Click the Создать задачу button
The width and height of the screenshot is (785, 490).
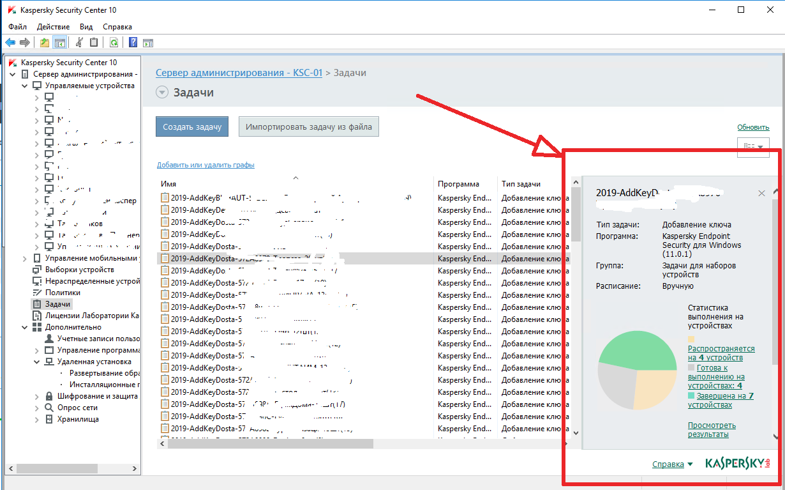191,127
